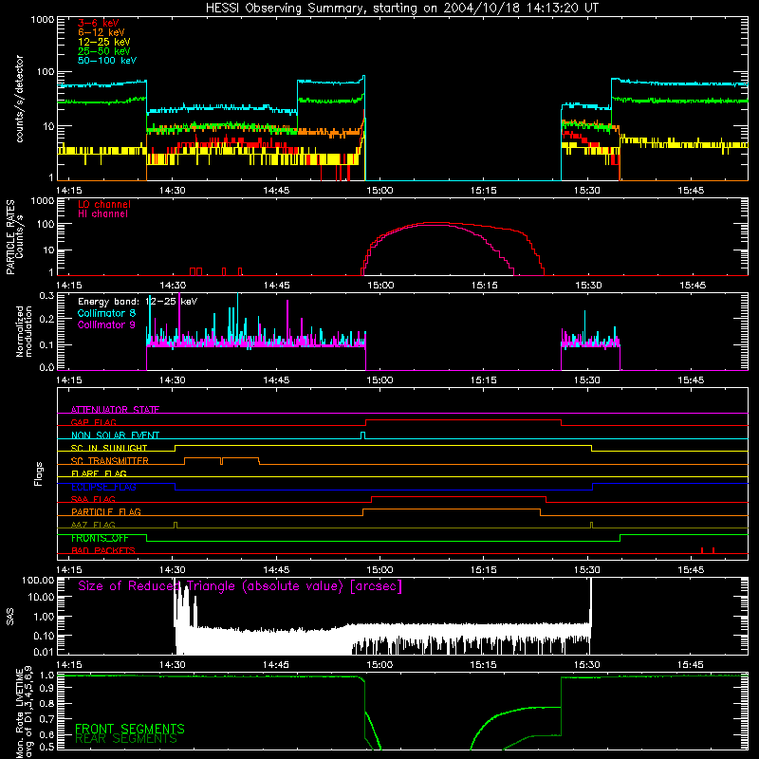
Task: Click the 'Energy band: 12-25 keV' label
Action: [137, 302]
